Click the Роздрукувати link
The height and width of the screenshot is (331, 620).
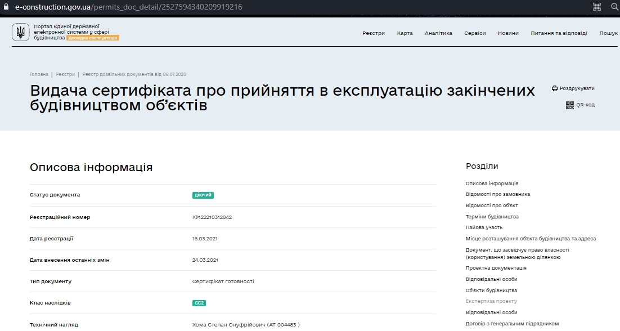point(577,88)
